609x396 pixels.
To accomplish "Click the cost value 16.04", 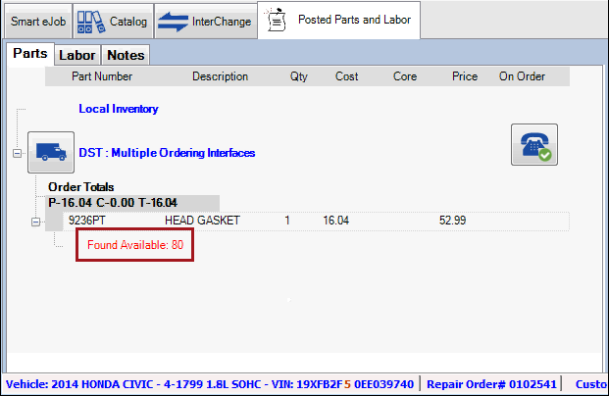I will 336,221.
